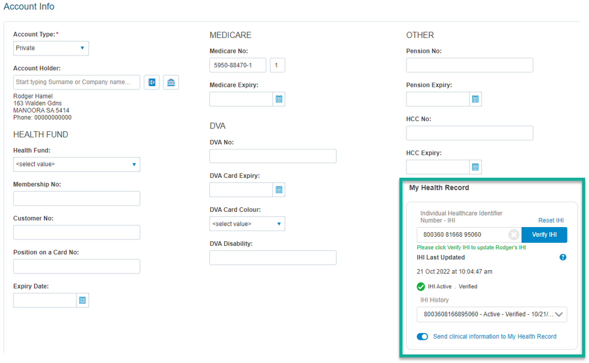Click the IHI Active status text
The height and width of the screenshot is (363, 589).
click(440, 287)
